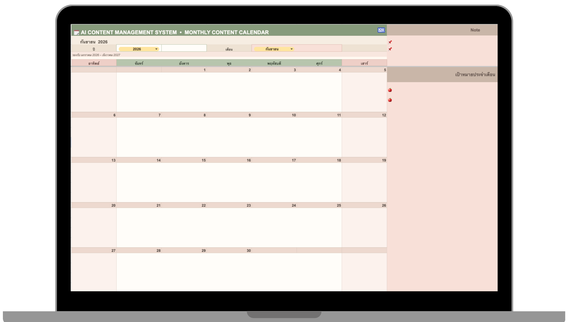Viewport: 569px width, 322px height.
Task: Select date cell 18
Action: tap(319, 160)
